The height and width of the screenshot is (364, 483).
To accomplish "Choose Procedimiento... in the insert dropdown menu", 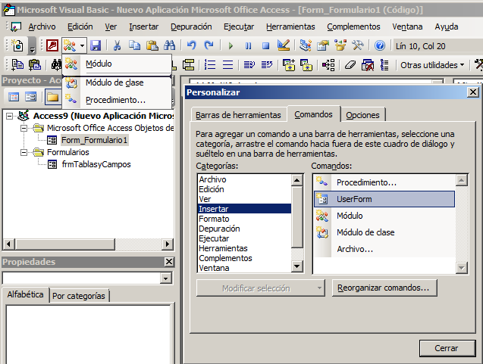I will point(115,99).
